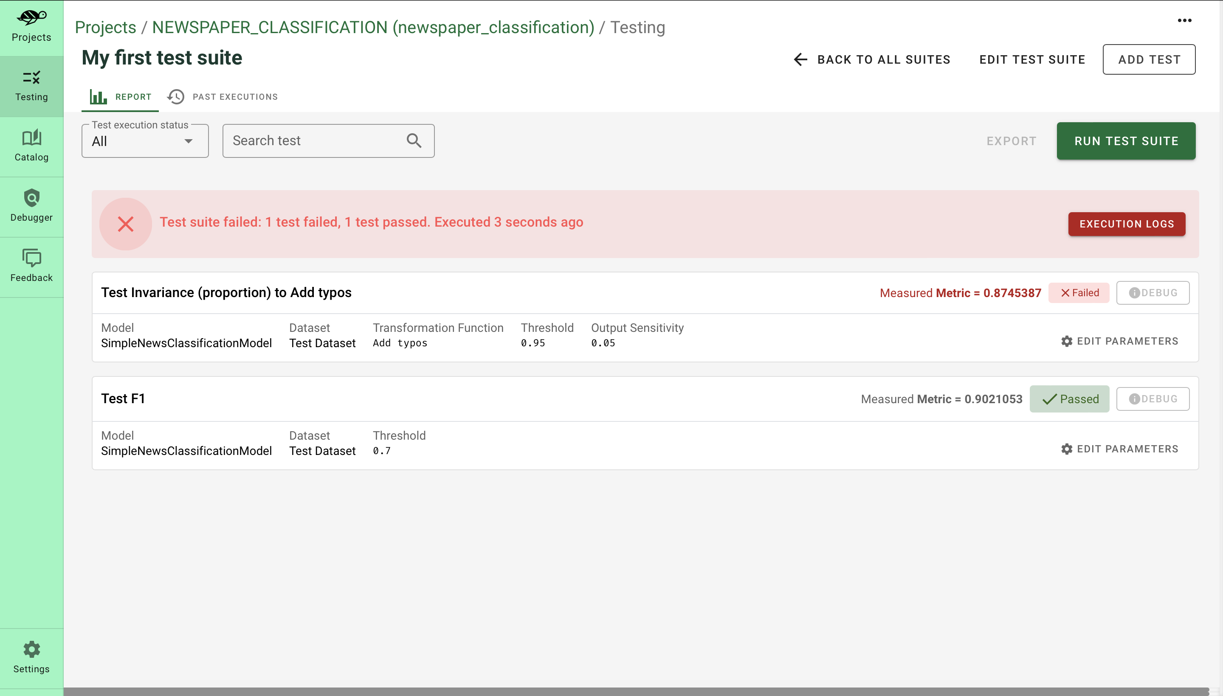Click the My first test suite heading
The width and height of the screenshot is (1223, 696).
point(162,58)
